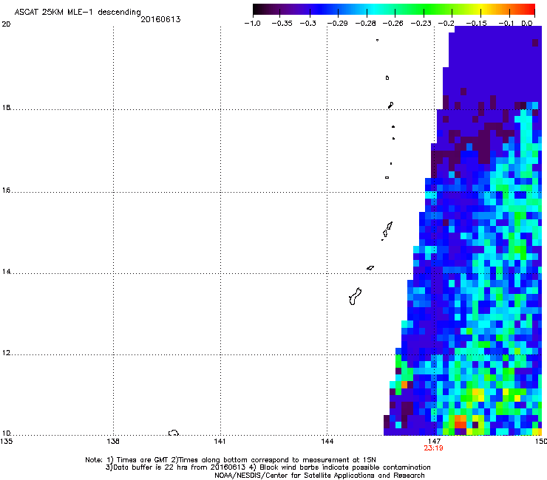The image size is (547, 480).
Task: Click the colorbar label -0.15
Action: [x=476, y=24]
